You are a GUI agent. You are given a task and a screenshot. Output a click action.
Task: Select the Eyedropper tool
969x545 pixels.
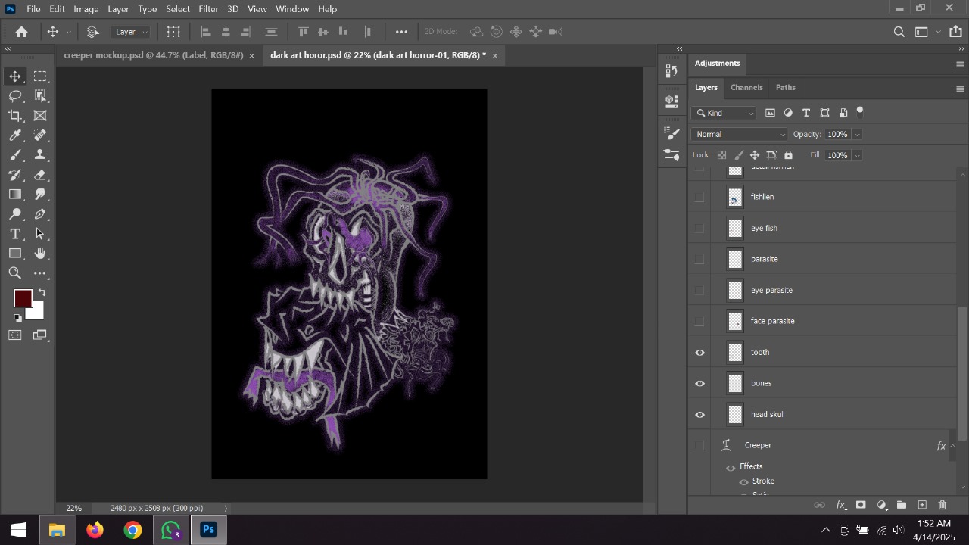coord(15,135)
